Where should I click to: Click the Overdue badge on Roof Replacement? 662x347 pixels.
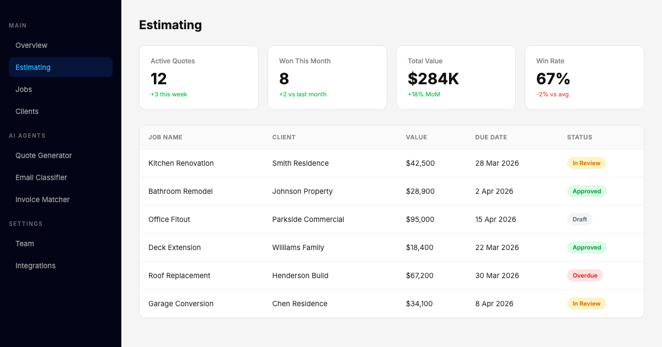(x=585, y=275)
